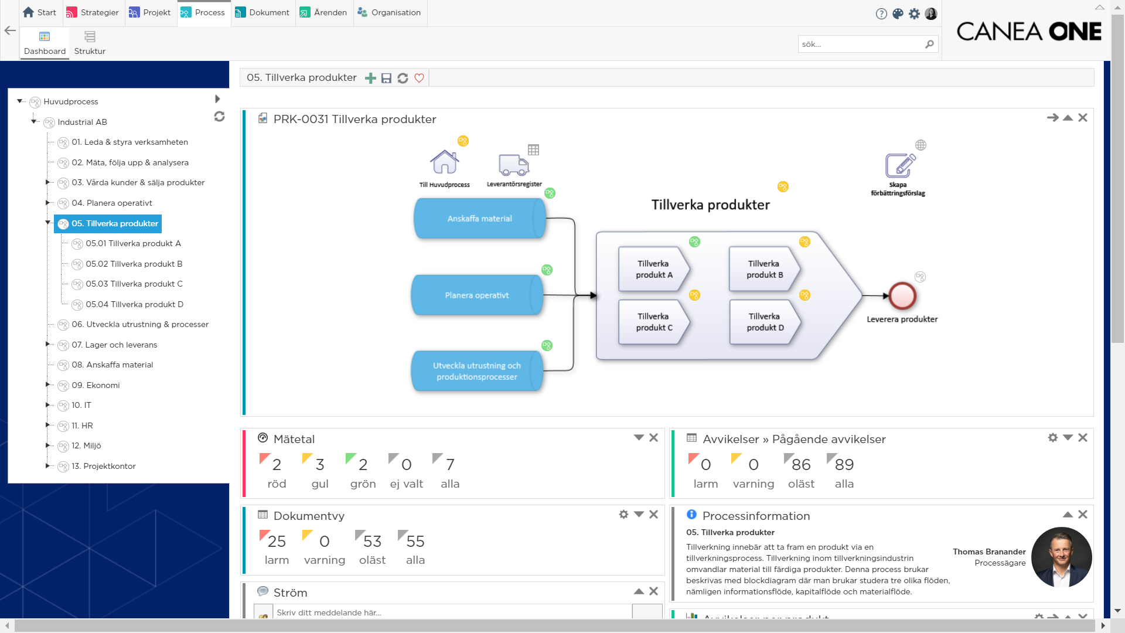The height and width of the screenshot is (633, 1125).
Task: Expand the 07. Lager och leverans node
Action: [48, 344]
